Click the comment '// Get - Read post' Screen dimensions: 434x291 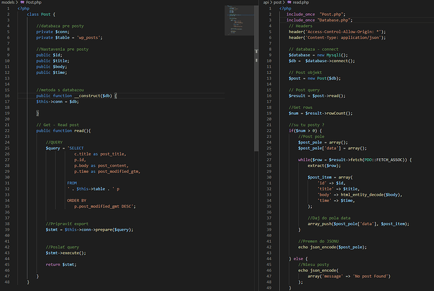57,125
